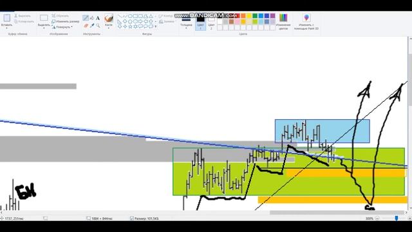The image size is (412, 232).
Task: Choose the Right triangle shape
Action: click(120, 21)
